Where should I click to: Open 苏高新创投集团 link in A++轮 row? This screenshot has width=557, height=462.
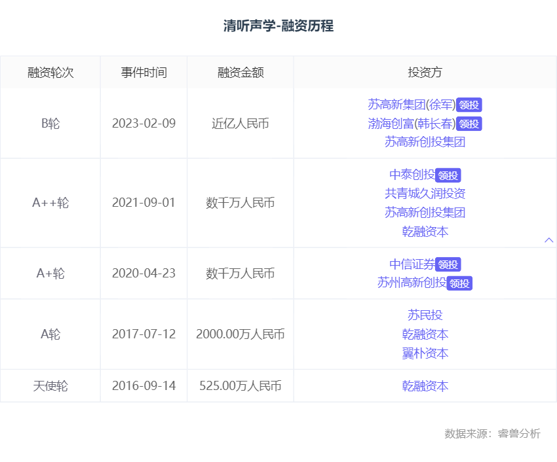click(425, 213)
